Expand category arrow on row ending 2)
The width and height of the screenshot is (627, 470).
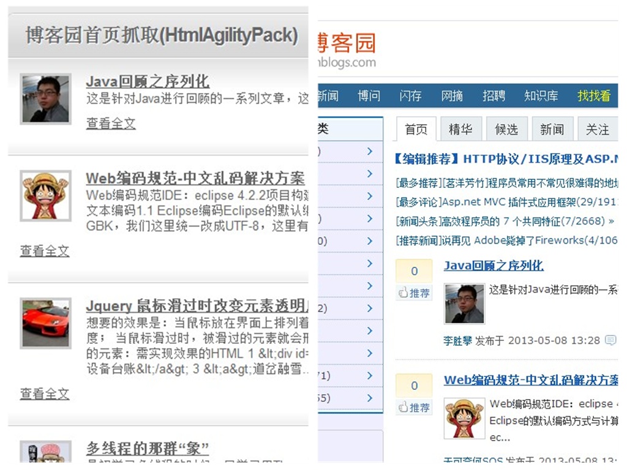point(370,308)
